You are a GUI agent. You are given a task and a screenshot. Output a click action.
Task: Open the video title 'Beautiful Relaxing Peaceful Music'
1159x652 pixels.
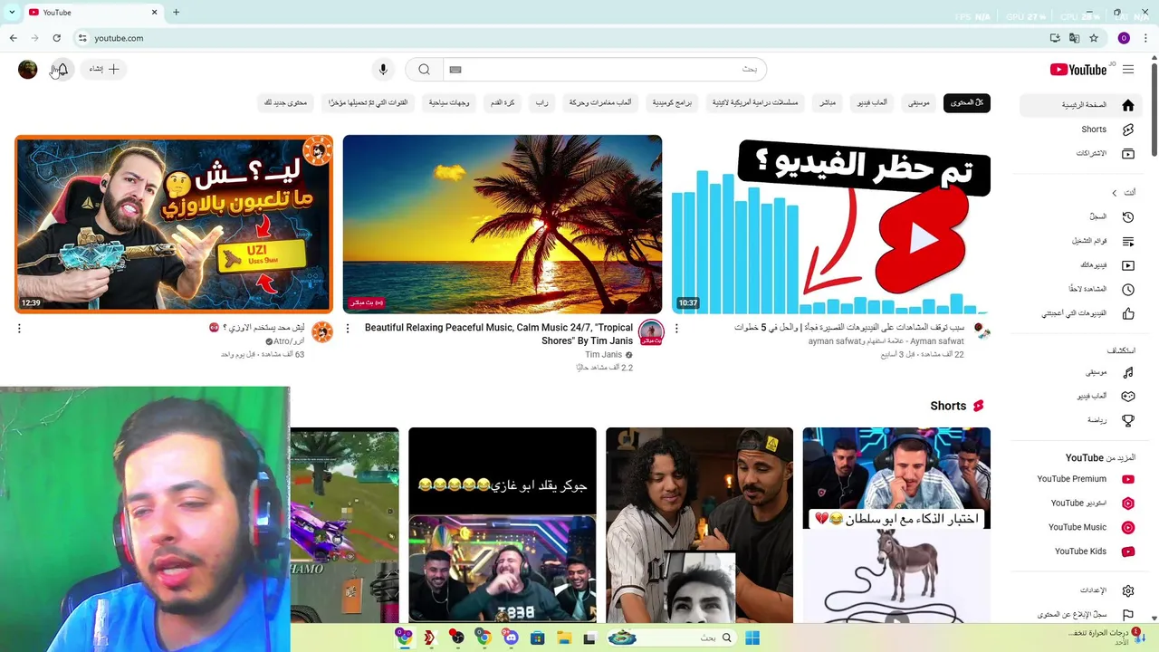499,334
